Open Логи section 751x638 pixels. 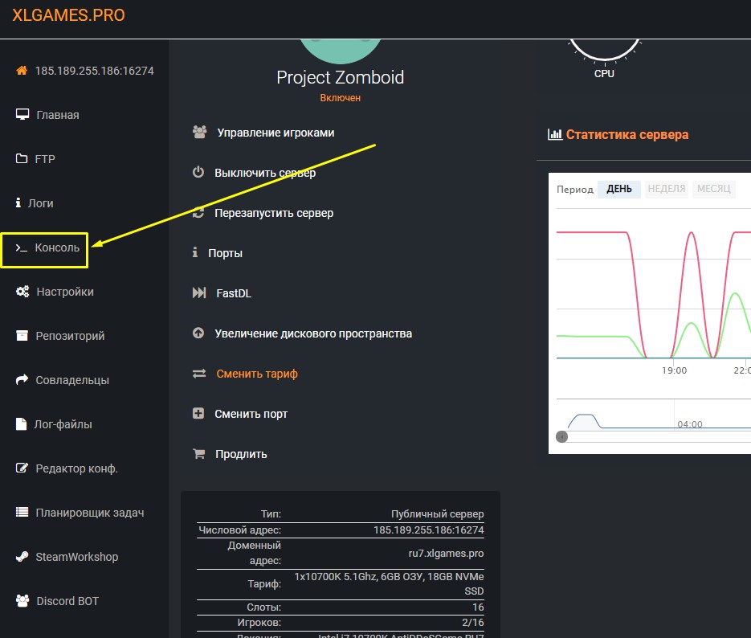(41, 203)
